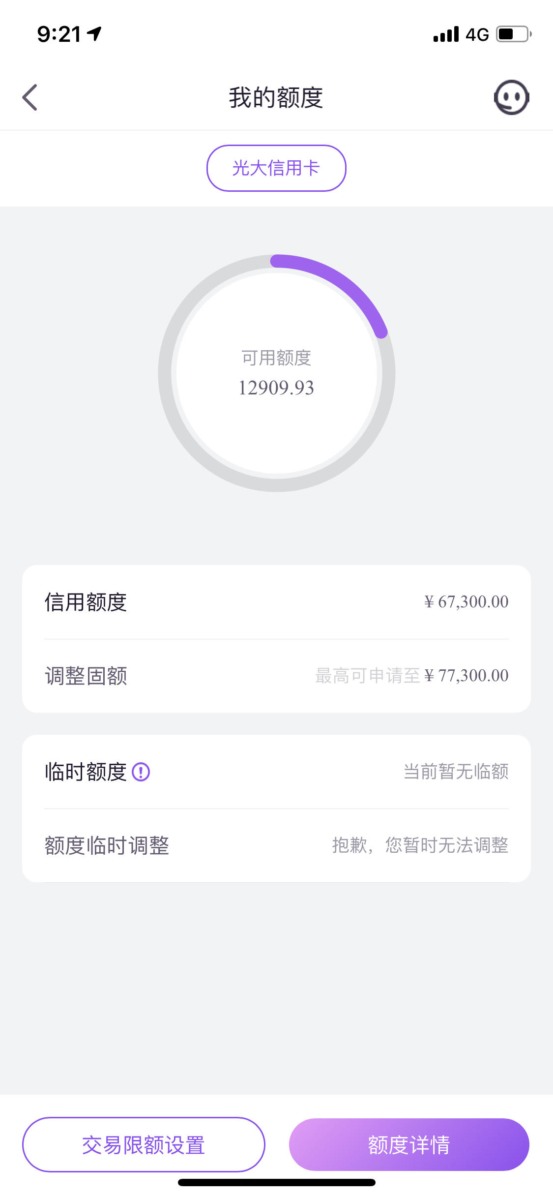The image size is (553, 1198).
Task: Tap the location arrow in status bar
Action: coord(94,34)
